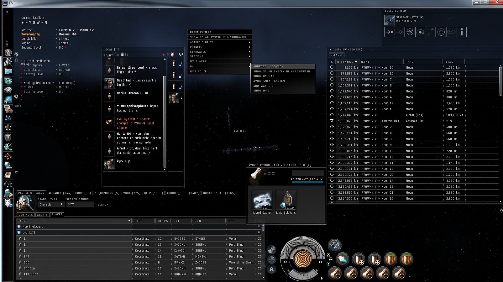Decrease Local chat font size a-
Image resolution: width=503 pixels, height=282 pixels.
click(x=106, y=55)
